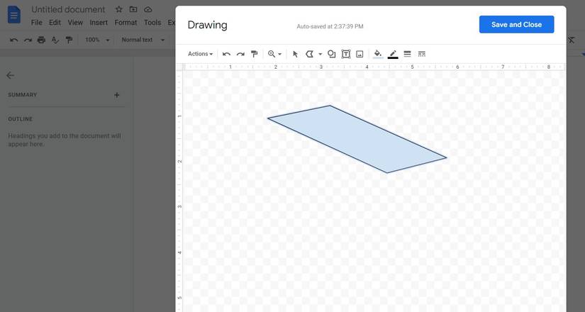Click Undo in the Drawing dialog toolbar

(x=226, y=54)
